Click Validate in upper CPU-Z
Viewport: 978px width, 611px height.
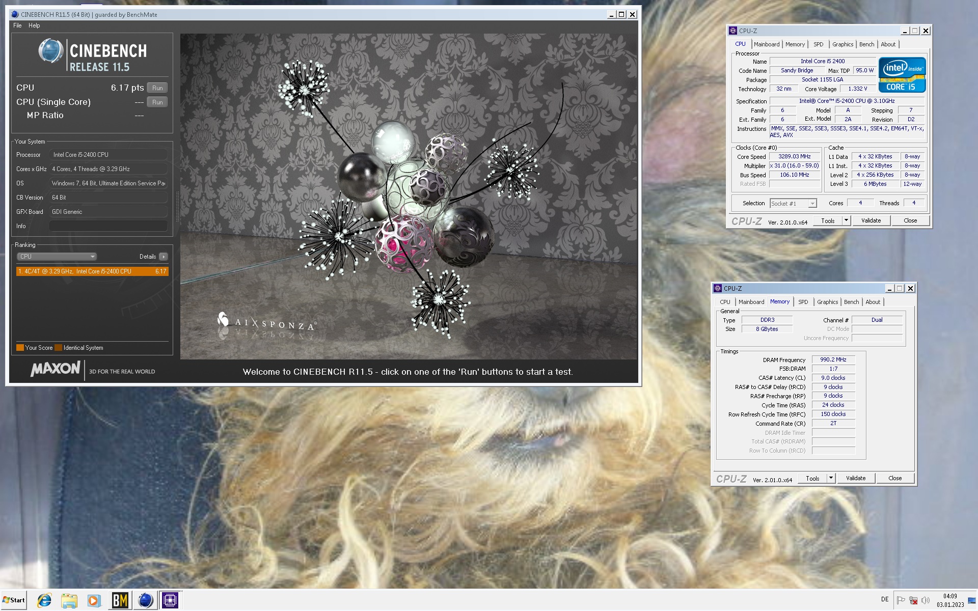coord(871,220)
